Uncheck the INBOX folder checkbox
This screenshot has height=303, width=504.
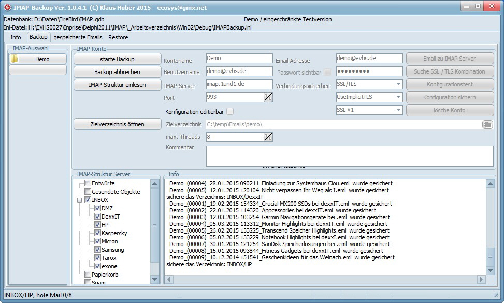click(x=88, y=200)
